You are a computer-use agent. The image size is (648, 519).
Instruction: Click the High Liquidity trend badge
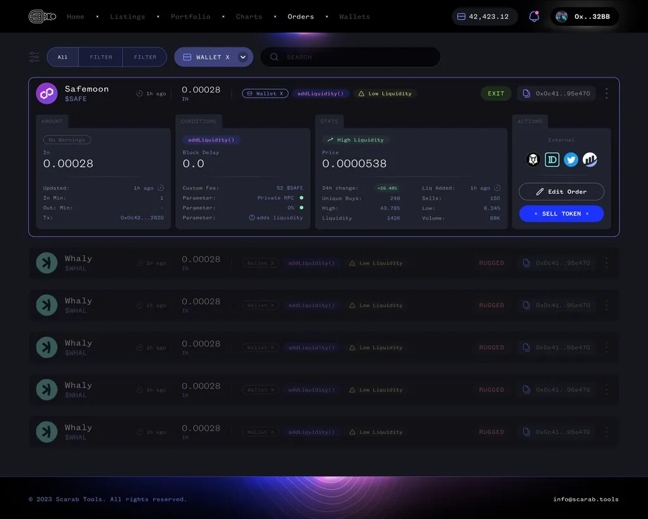tap(356, 140)
